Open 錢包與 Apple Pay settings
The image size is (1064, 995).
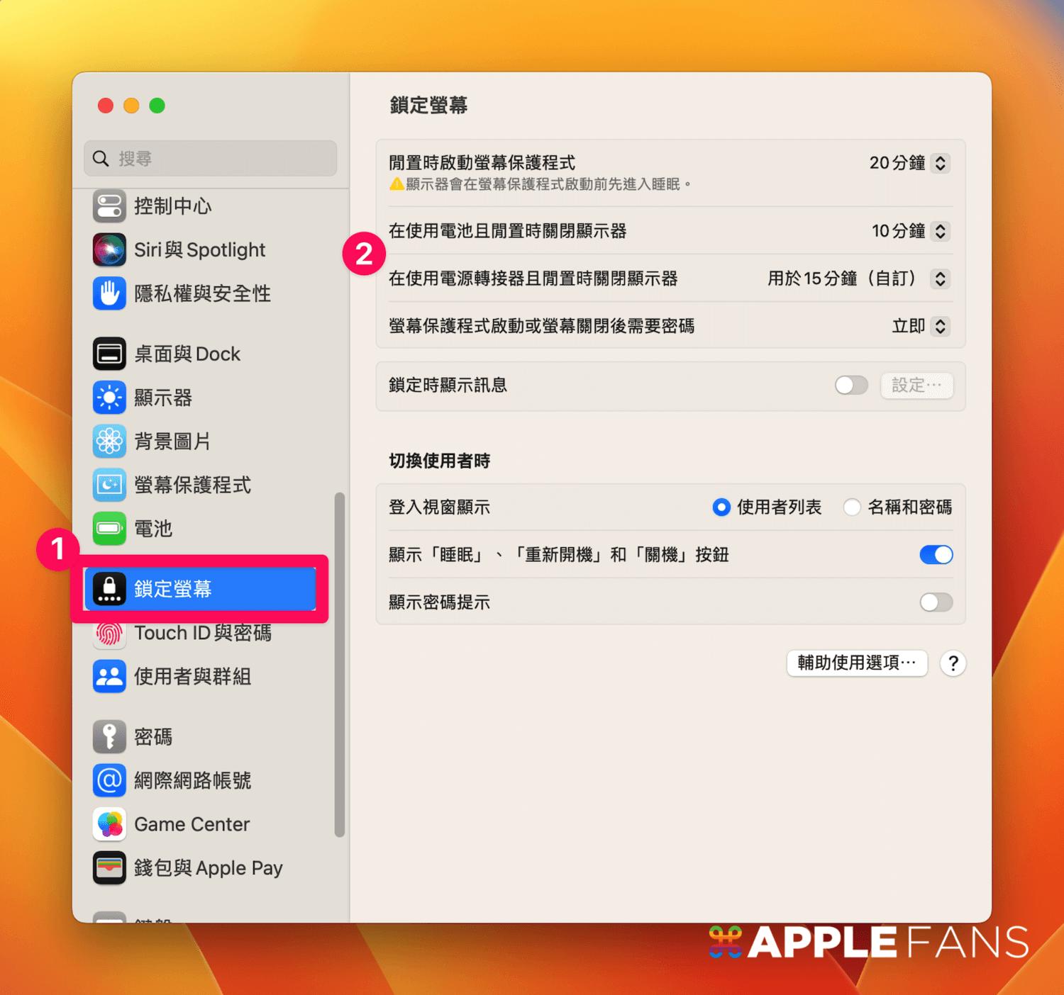click(x=209, y=867)
